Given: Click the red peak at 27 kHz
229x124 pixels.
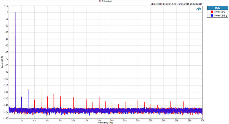Looking at the screenshot, I should click(x=183, y=105).
